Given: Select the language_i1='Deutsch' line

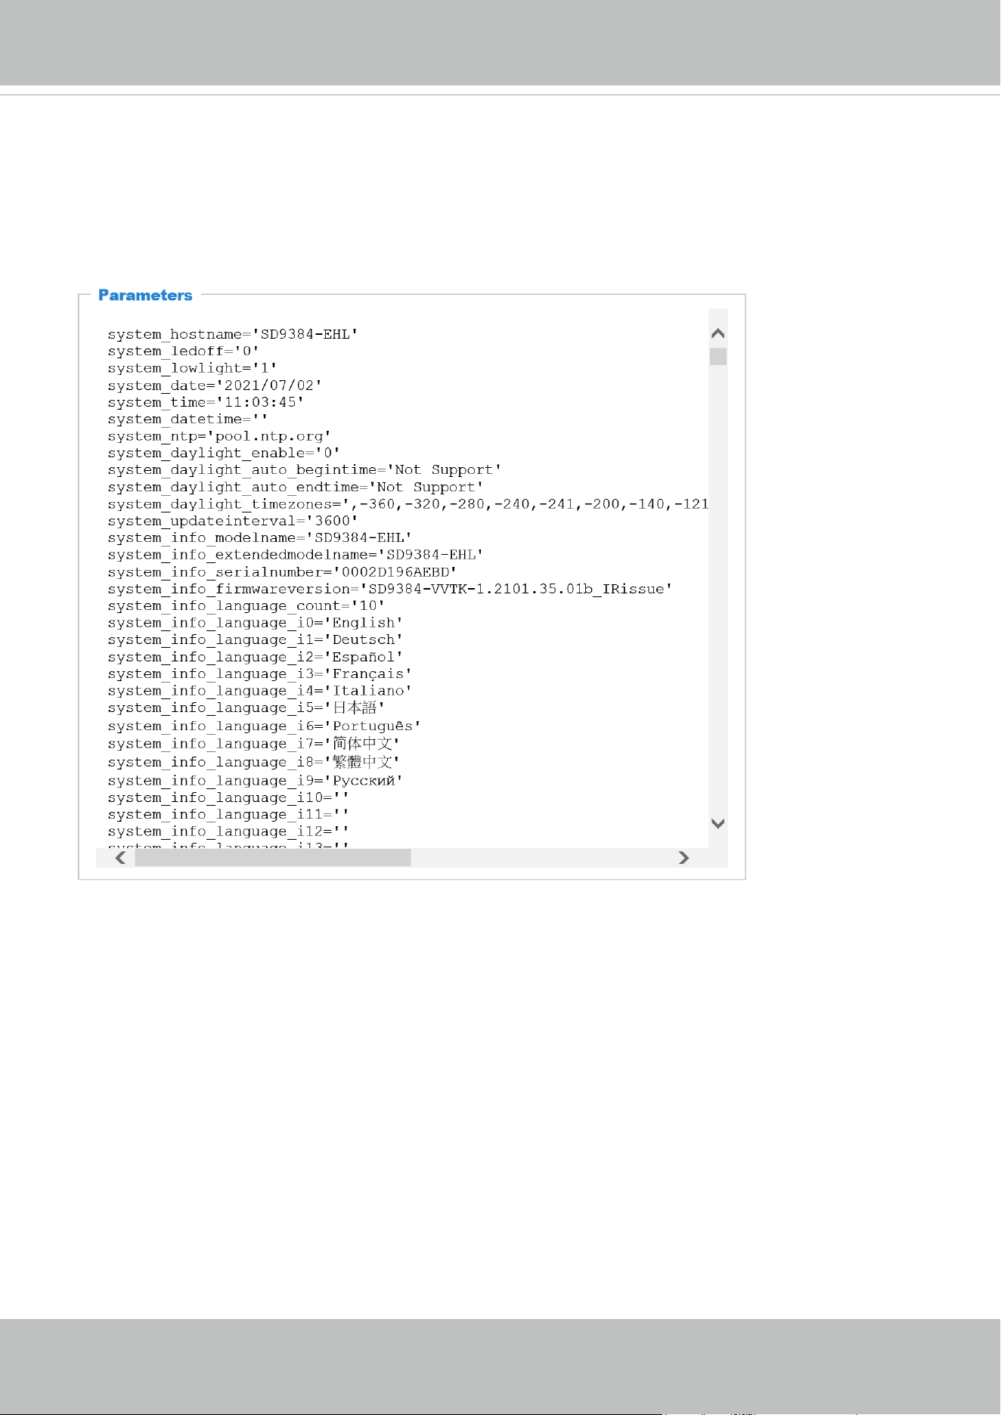Looking at the screenshot, I should 256,639.
